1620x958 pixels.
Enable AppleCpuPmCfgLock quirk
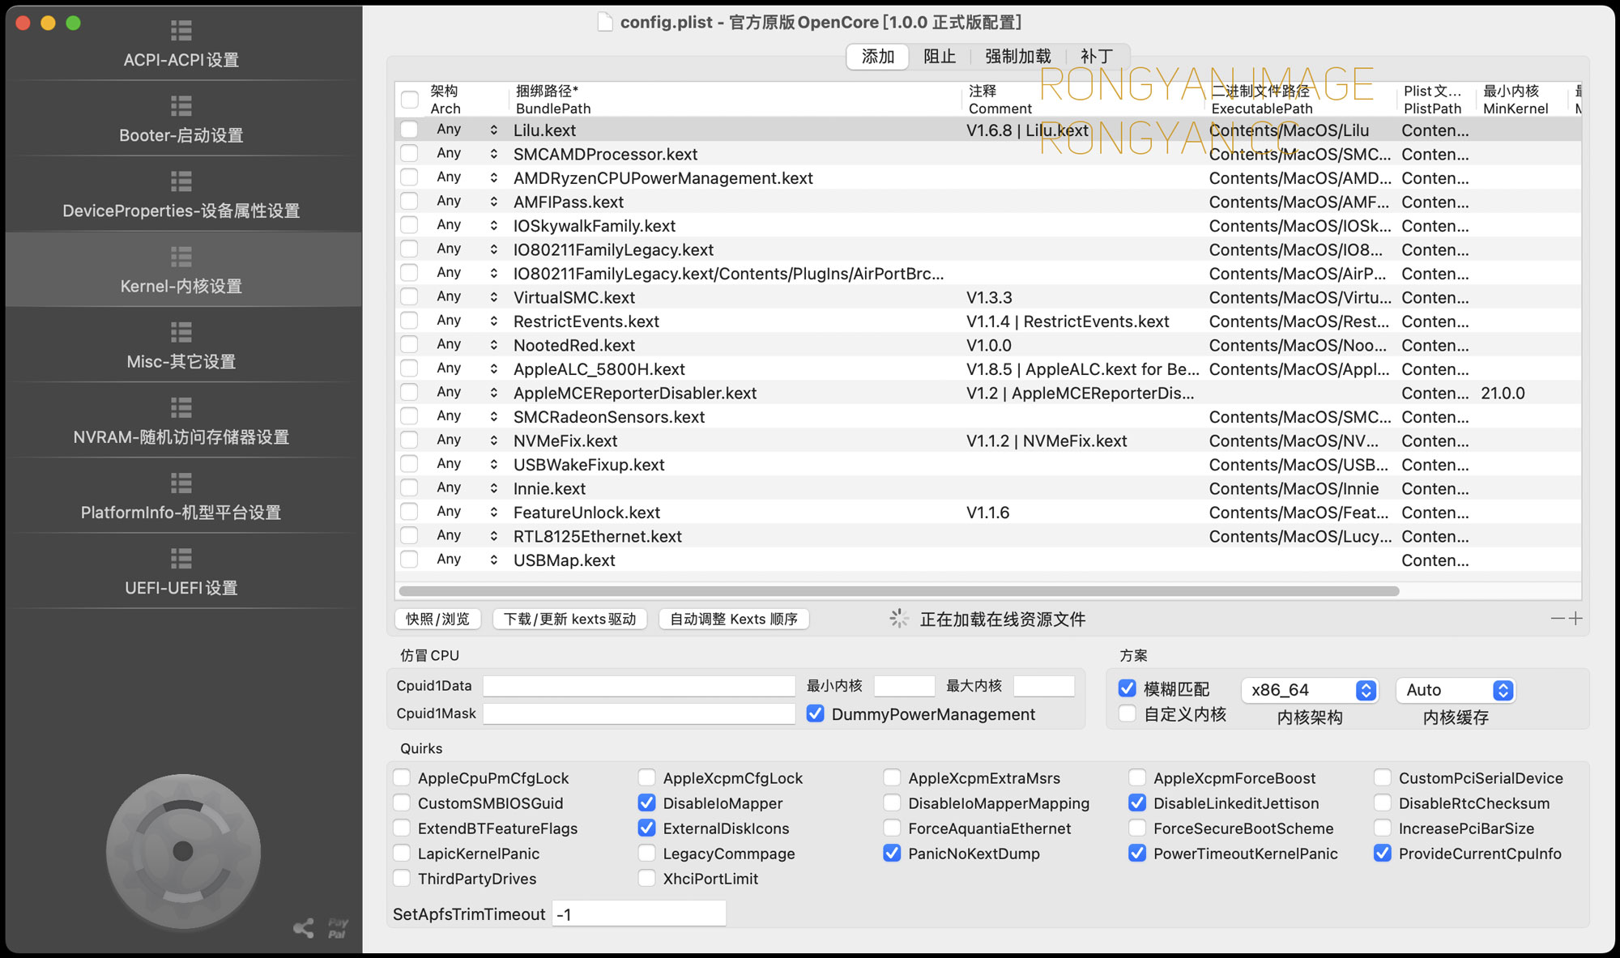[402, 777]
